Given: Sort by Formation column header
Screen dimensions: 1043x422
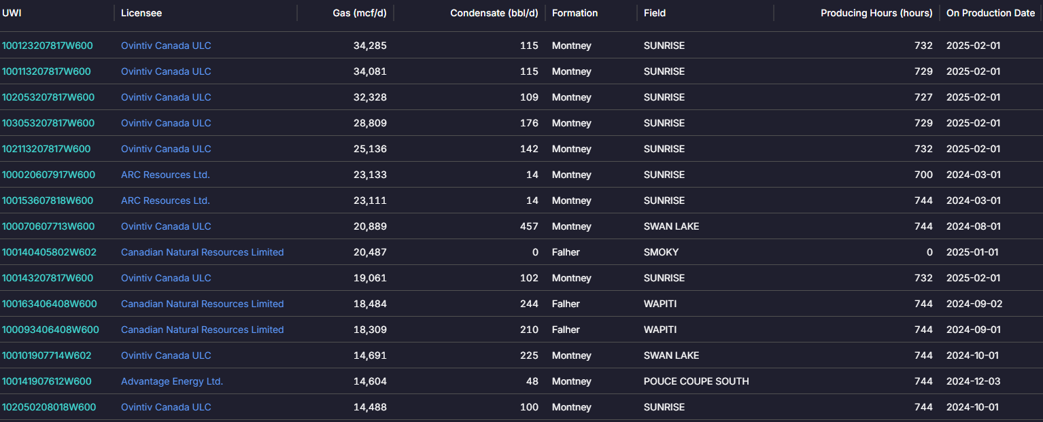Looking at the screenshot, I should tap(575, 13).
